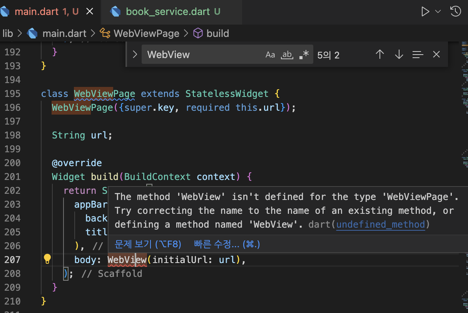Click the @override annotation
This screenshot has width=468, height=313.
click(x=77, y=163)
